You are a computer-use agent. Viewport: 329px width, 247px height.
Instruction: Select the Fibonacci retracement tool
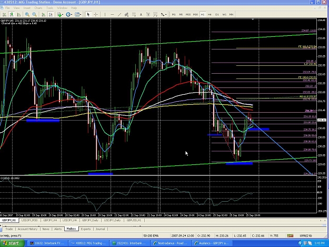tap(134, 14)
